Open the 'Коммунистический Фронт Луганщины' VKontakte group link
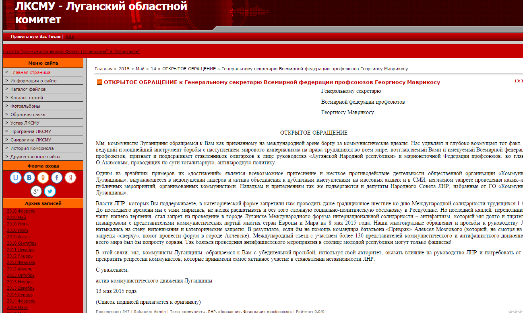Screen dimensions: 523x313 (71, 51)
